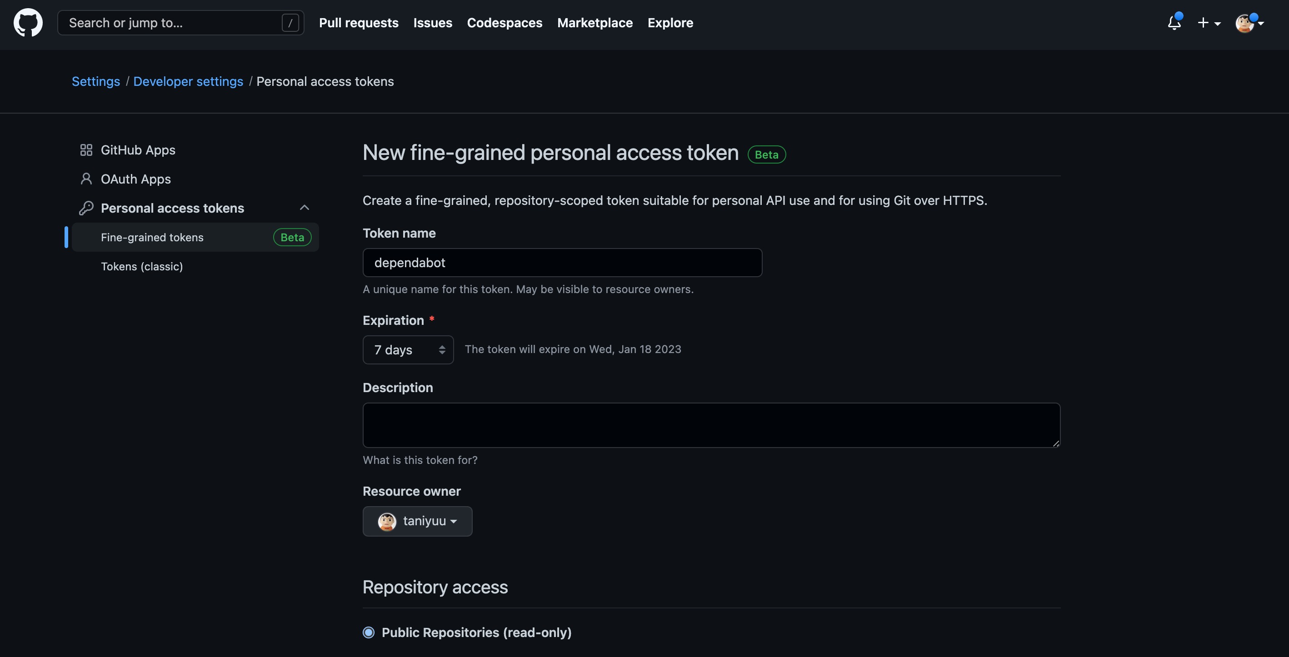Viewport: 1289px width, 657px height.
Task: Open the plus create-new menu
Action: [1209, 23]
